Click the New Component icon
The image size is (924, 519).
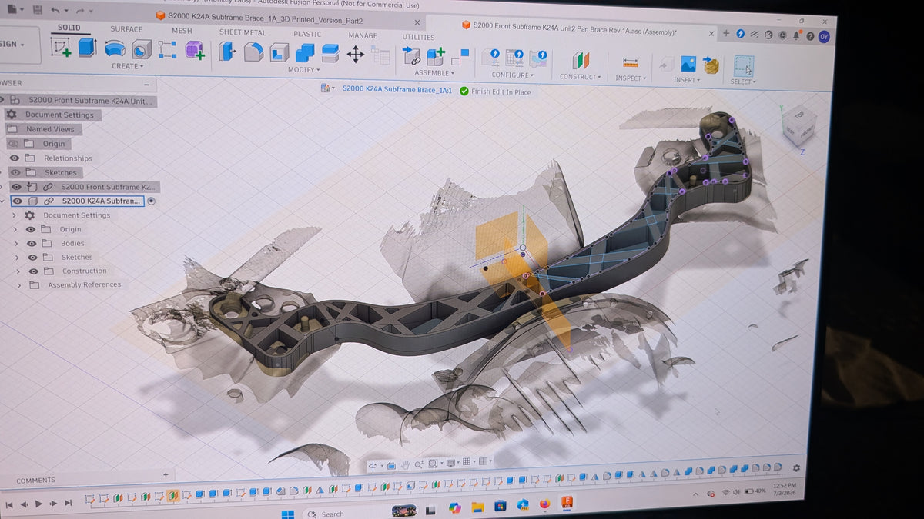point(436,56)
